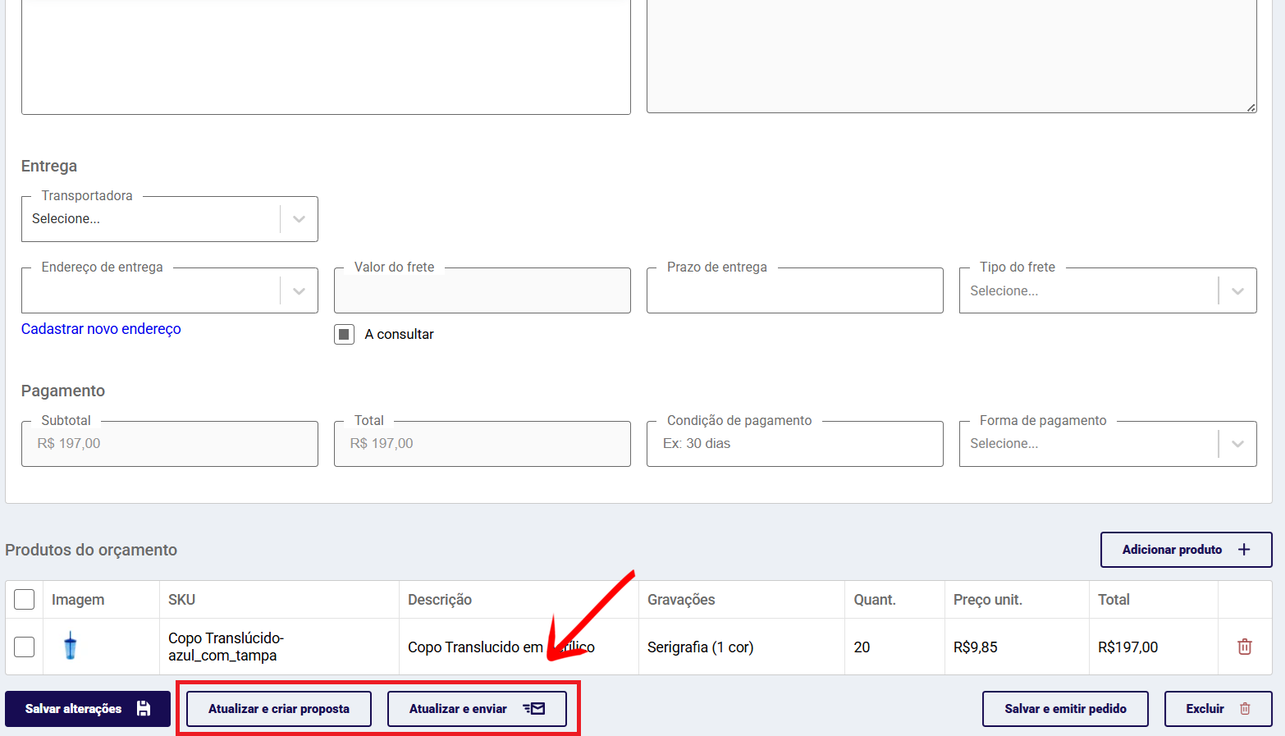Tick the A consultar checkbox
Viewport: 1285px width, 736px height.
pyautogui.click(x=344, y=334)
